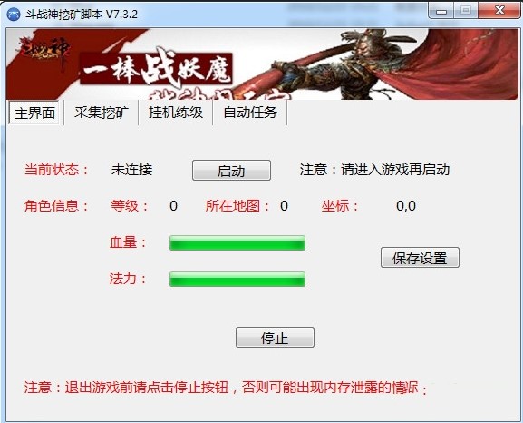Viewport: 523px width, 423px height.
Task: Go to the 自动任务 tab
Action: (x=250, y=113)
